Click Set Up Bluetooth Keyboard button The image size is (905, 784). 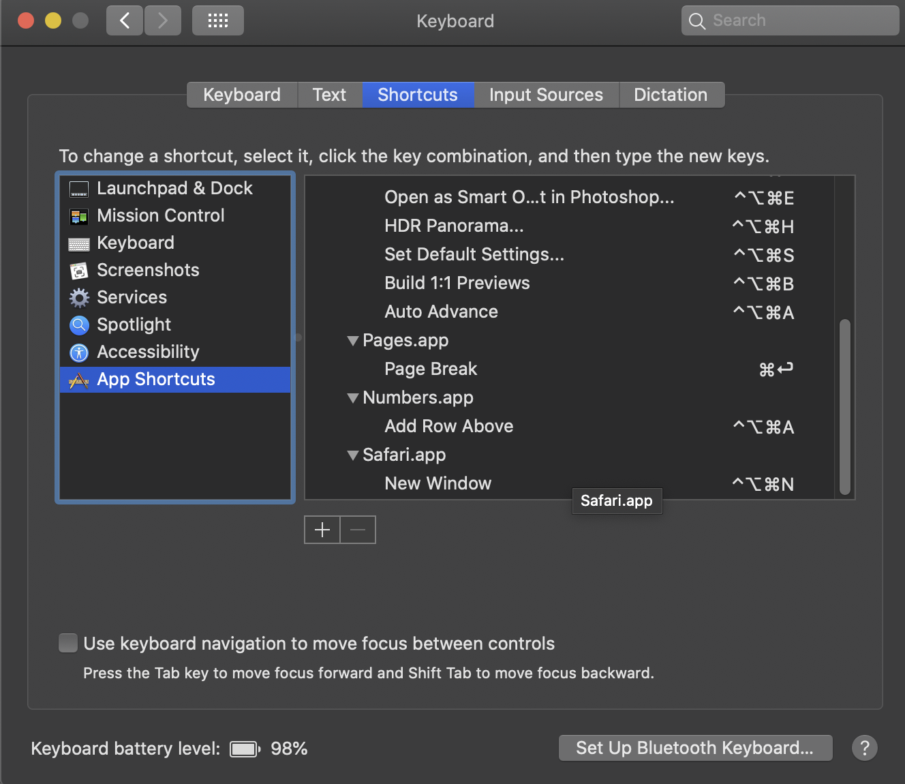[695, 748]
